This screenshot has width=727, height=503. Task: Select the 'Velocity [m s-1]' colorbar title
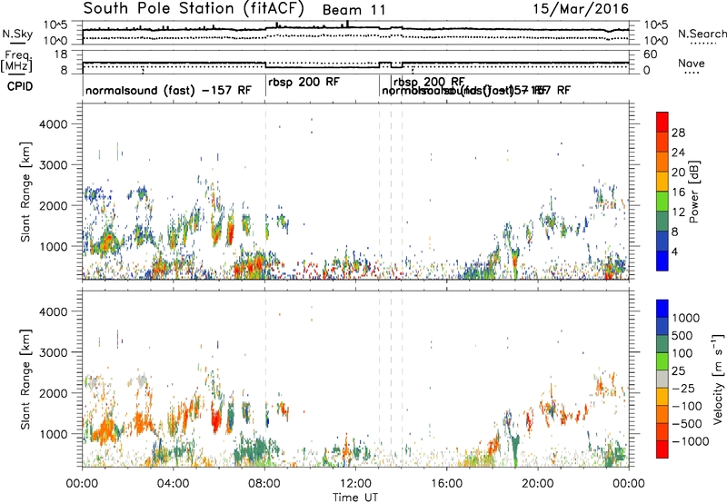[x=718, y=379]
